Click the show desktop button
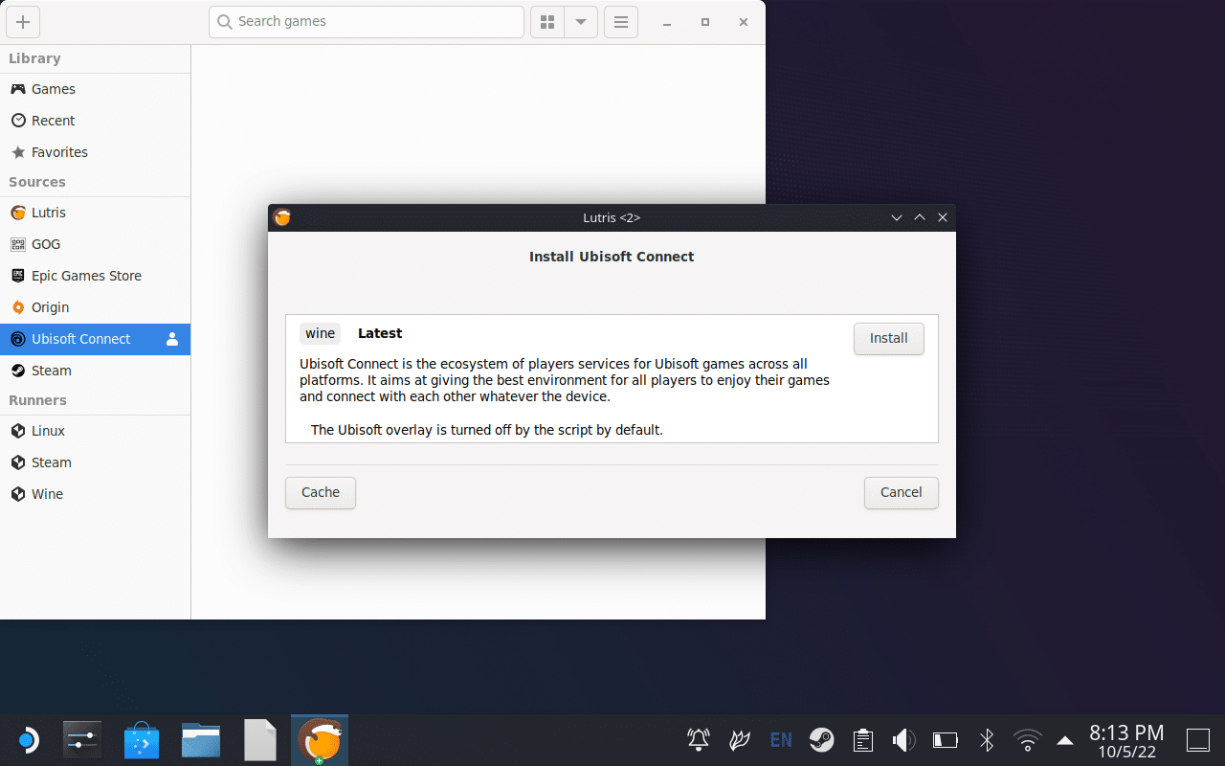1225x766 pixels. coord(1198,740)
